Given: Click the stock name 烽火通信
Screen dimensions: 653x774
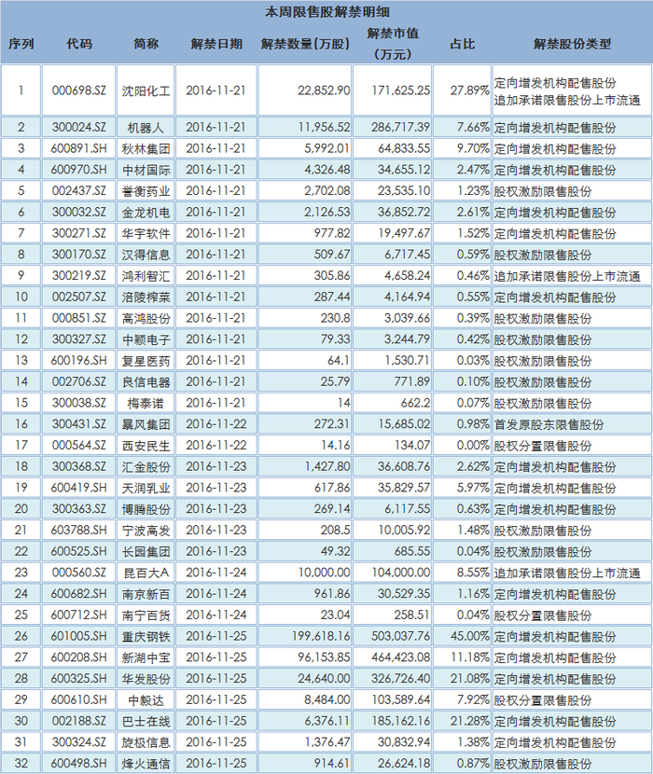Looking at the screenshot, I should click(146, 765).
